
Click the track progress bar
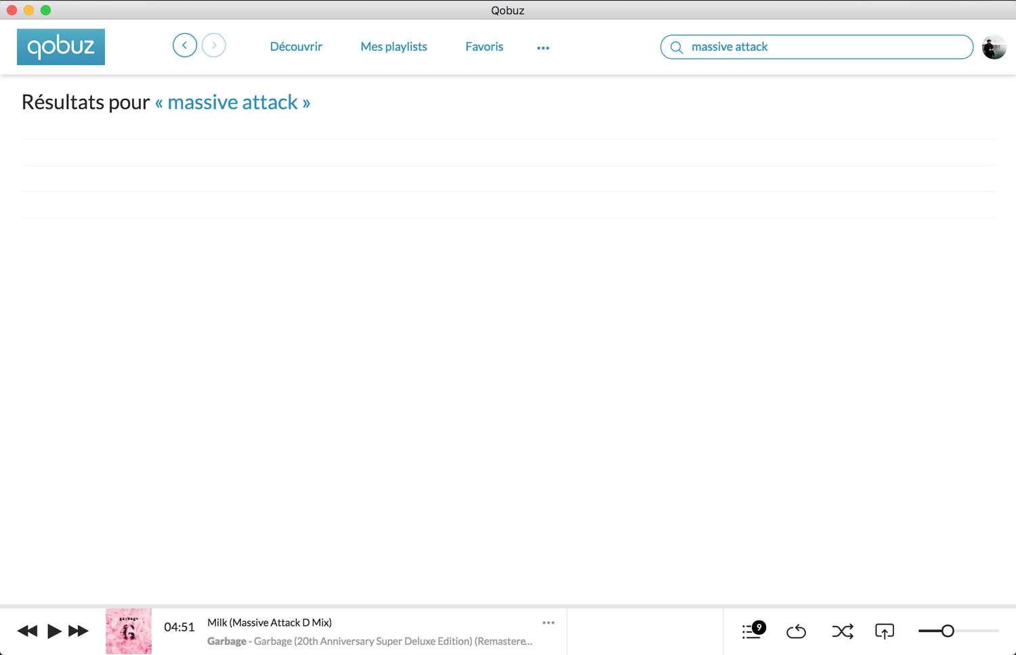pyautogui.click(x=508, y=606)
